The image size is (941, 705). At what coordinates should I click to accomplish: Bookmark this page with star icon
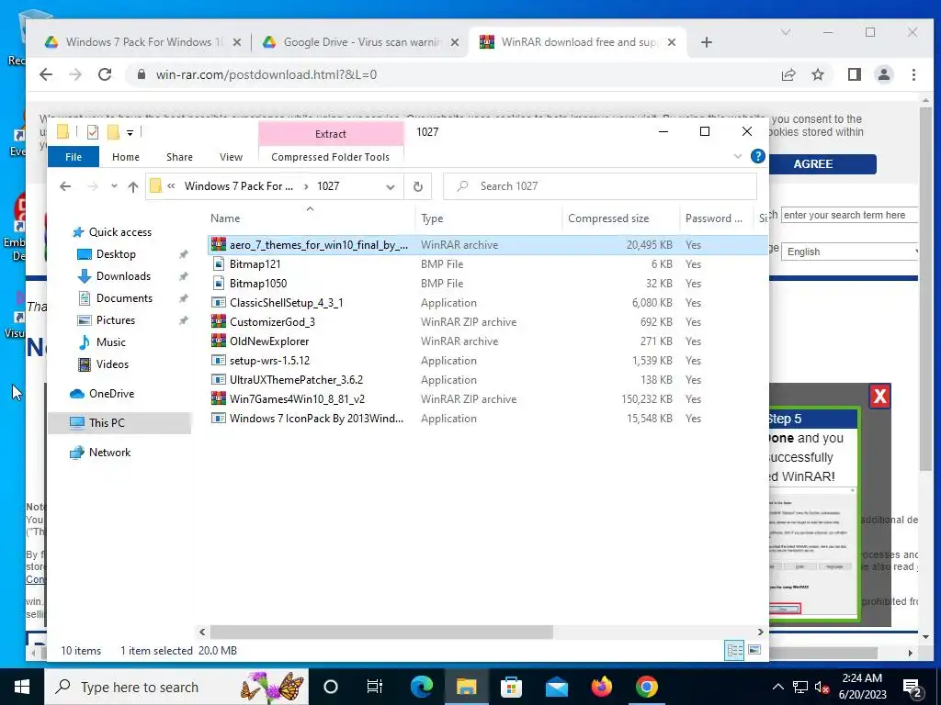(x=817, y=74)
